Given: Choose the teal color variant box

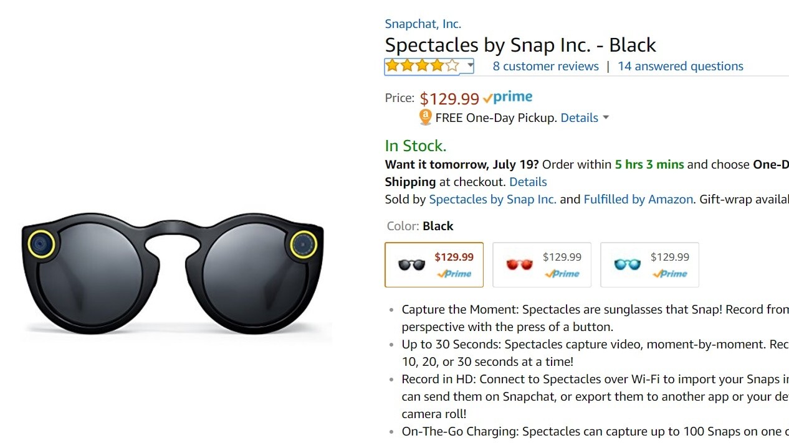Looking at the screenshot, I should pos(649,264).
